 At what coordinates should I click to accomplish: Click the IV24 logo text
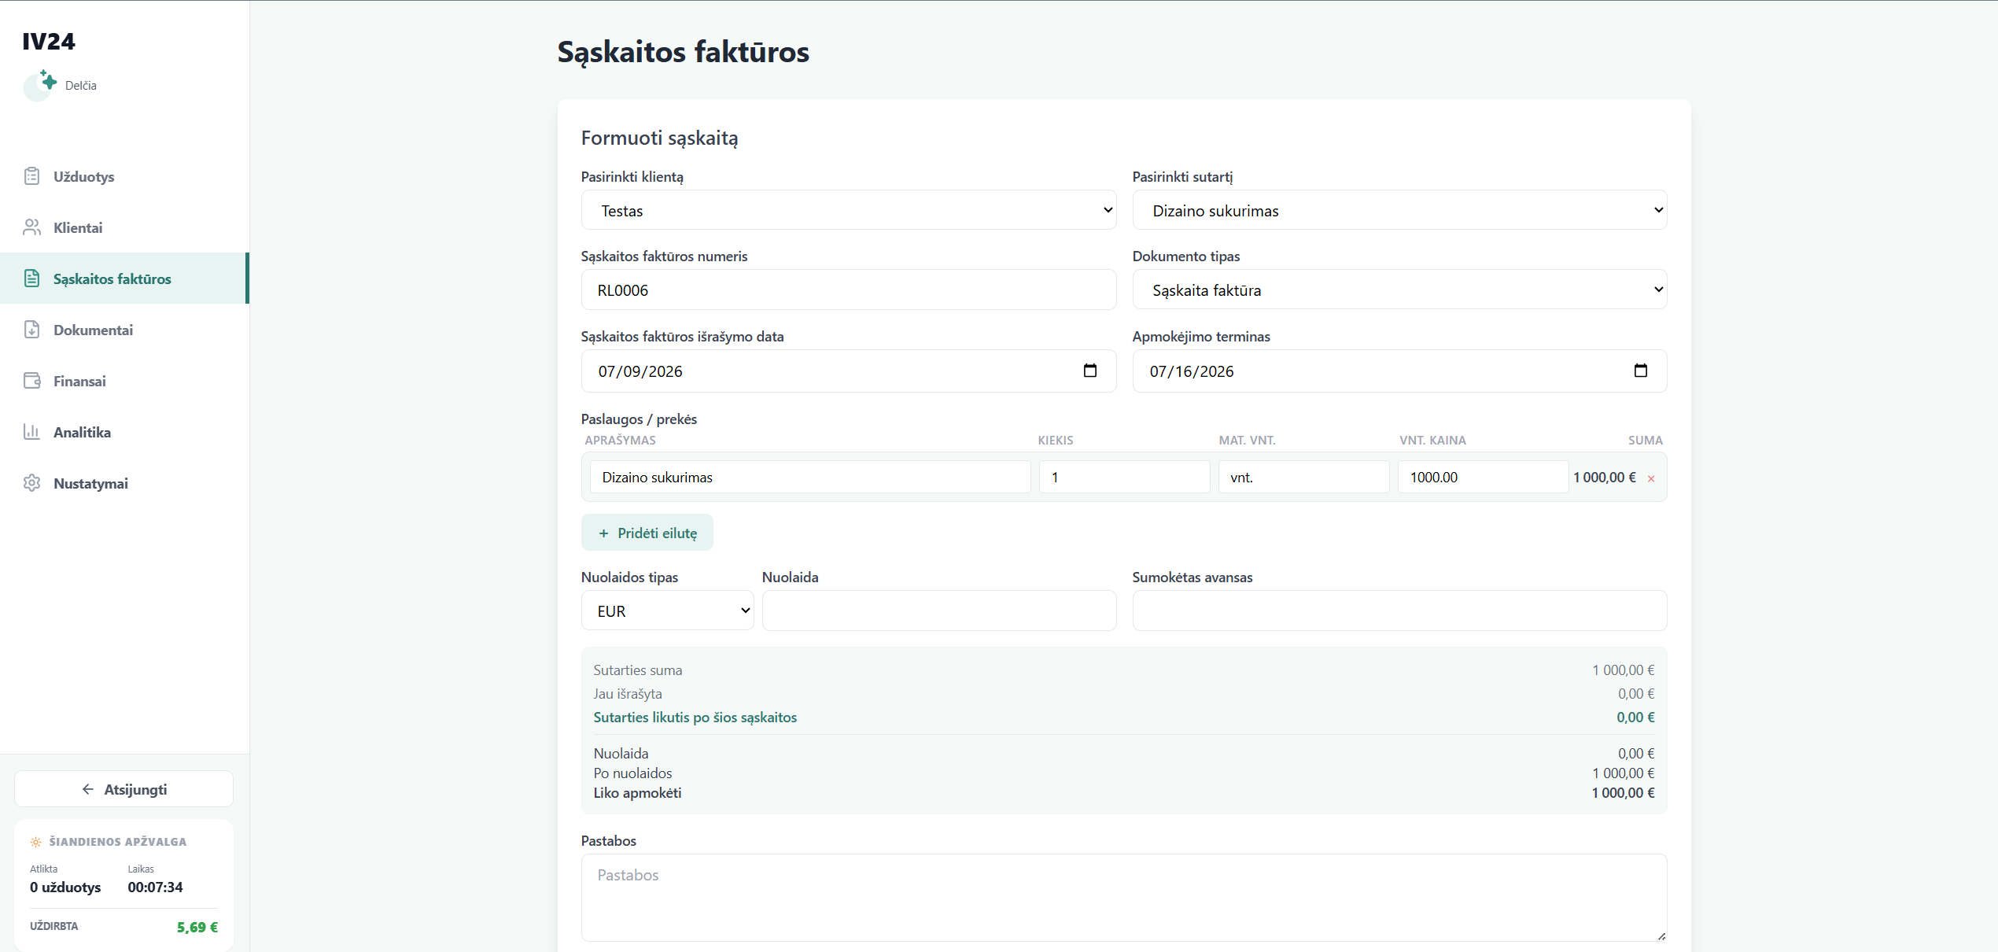click(49, 42)
